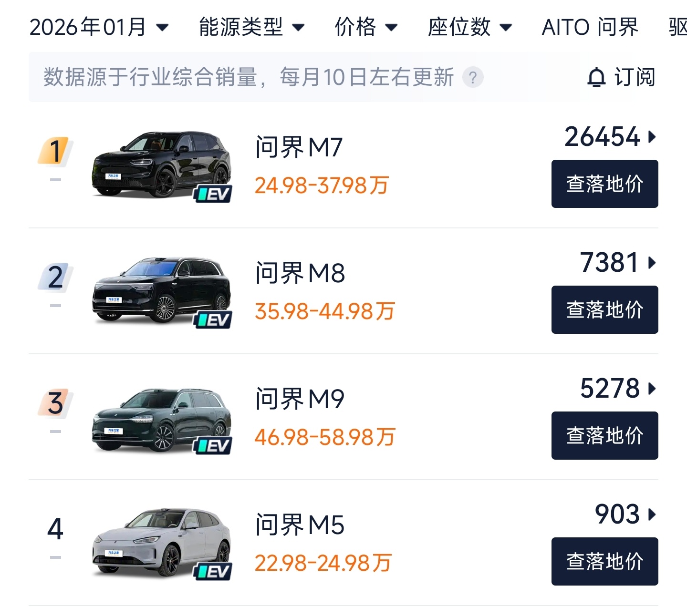Image resolution: width=687 pixels, height=607 pixels.
Task: Open the 2026年01月 date dropdown
Action: (x=99, y=27)
